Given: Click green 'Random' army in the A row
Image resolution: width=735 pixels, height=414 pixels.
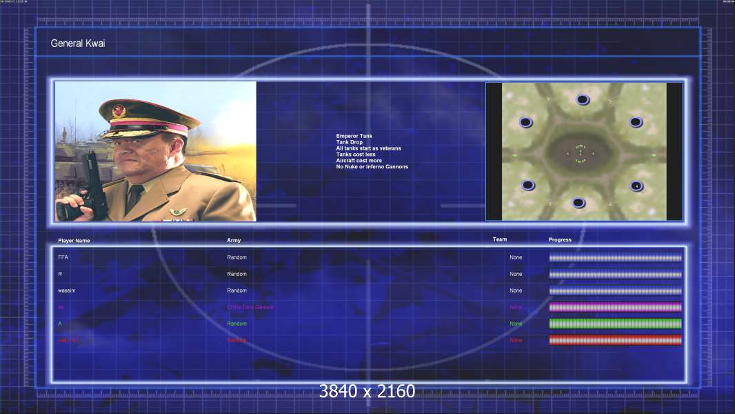Looking at the screenshot, I should [x=236, y=324].
